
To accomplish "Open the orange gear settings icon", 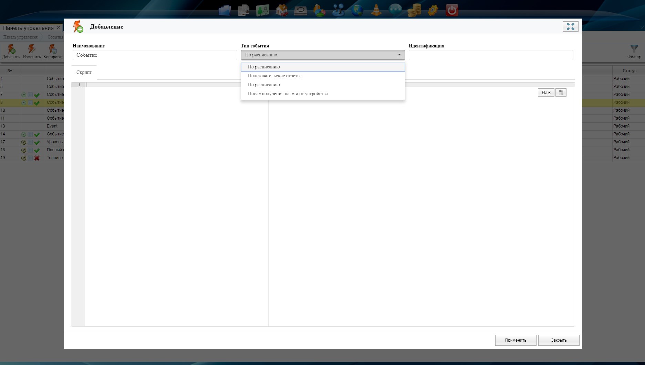I will (433, 10).
